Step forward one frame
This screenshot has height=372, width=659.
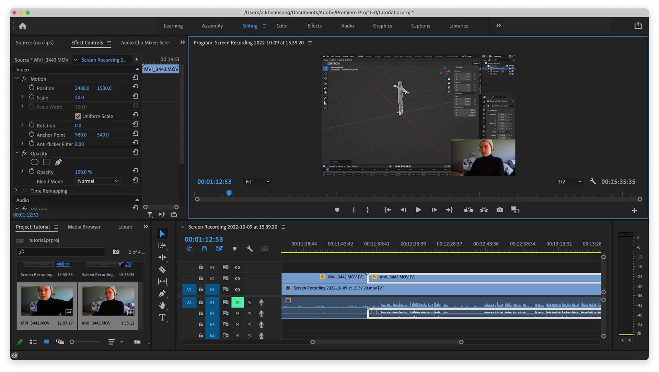pos(434,210)
